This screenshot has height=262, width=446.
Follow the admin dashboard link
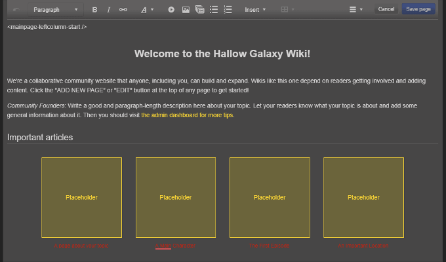click(x=187, y=115)
